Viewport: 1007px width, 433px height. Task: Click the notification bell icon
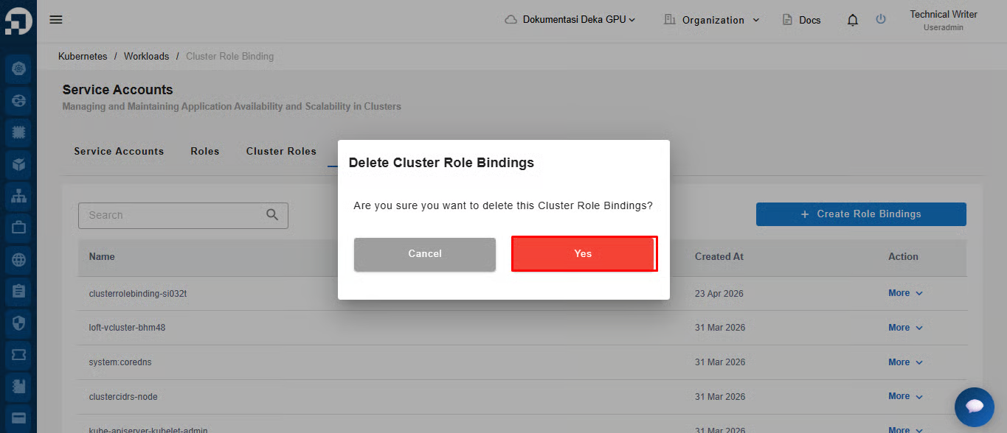click(x=853, y=20)
